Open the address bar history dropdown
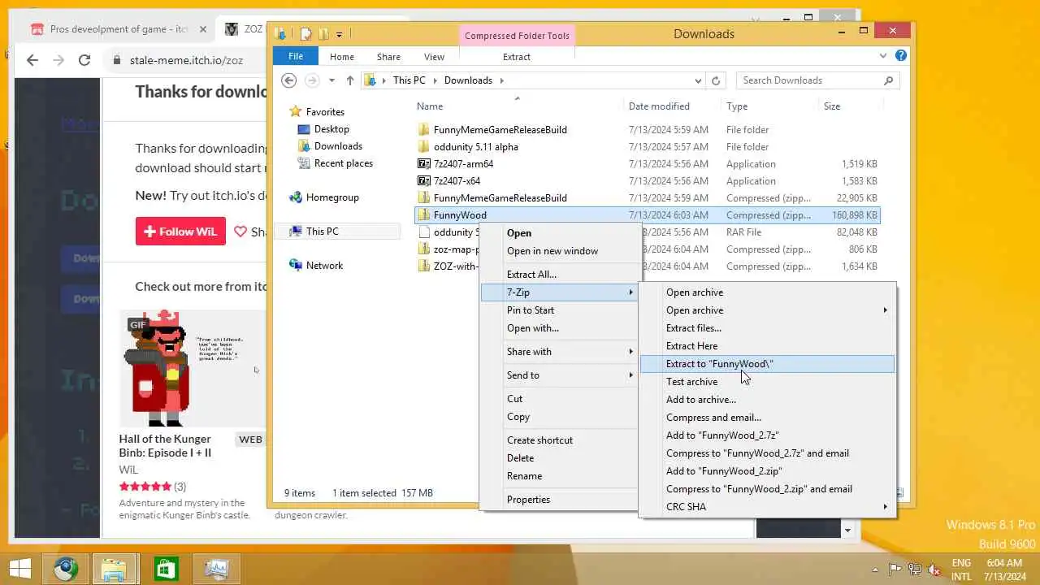This screenshot has width=1040, height=585. pyautogui.click(x=698, y=80)
